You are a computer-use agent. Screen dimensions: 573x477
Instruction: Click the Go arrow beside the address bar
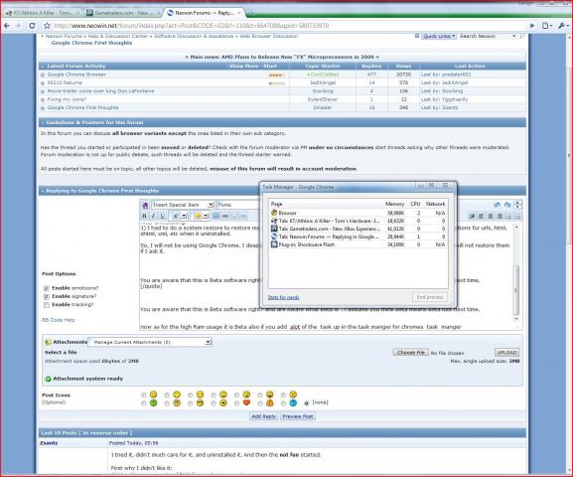[x=532, y=26]
